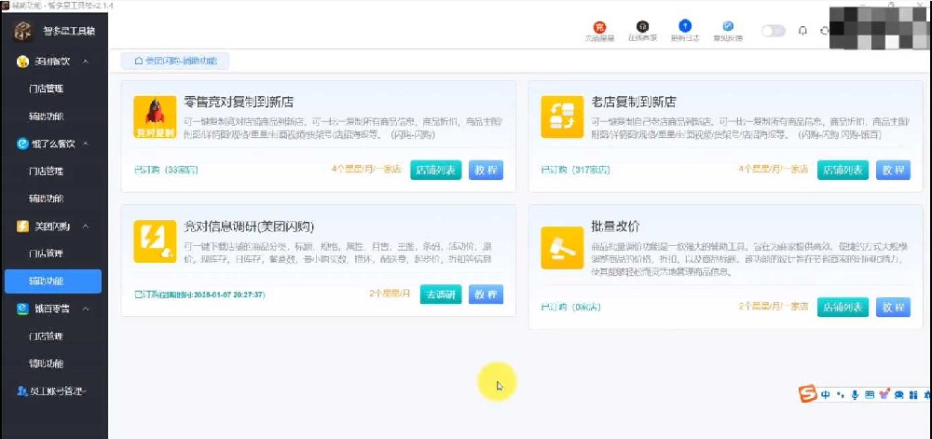Click the 美团闪购 lightning sidebar icon

click(x=22, y=226)
